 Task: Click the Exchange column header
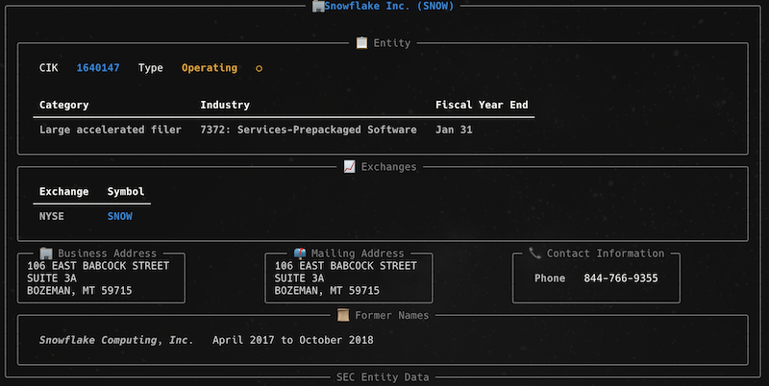(63, 191)
